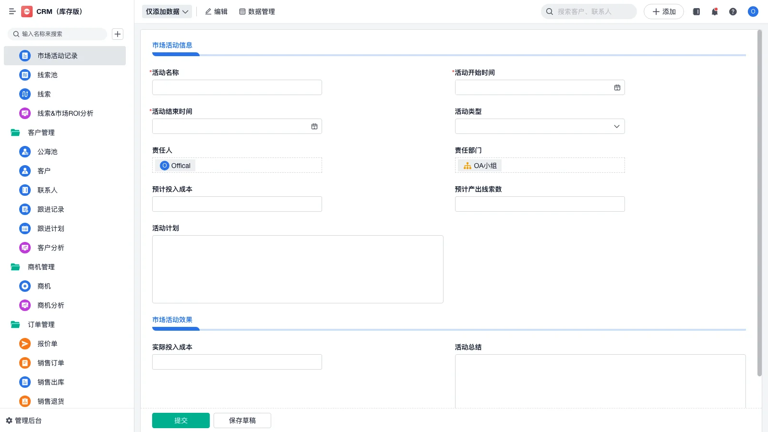Click the green 提交 button
Image resolution: width=768 pixels, height=432 pixels.
click(x=180, y=420)
